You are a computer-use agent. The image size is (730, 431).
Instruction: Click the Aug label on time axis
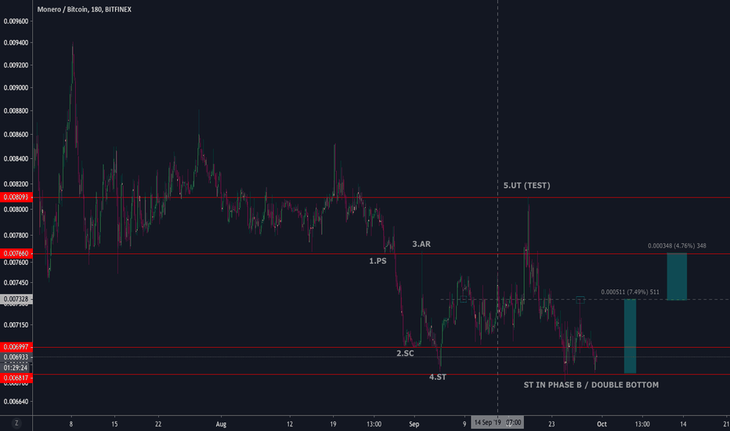pyautogui.click(x=221, y=424)
